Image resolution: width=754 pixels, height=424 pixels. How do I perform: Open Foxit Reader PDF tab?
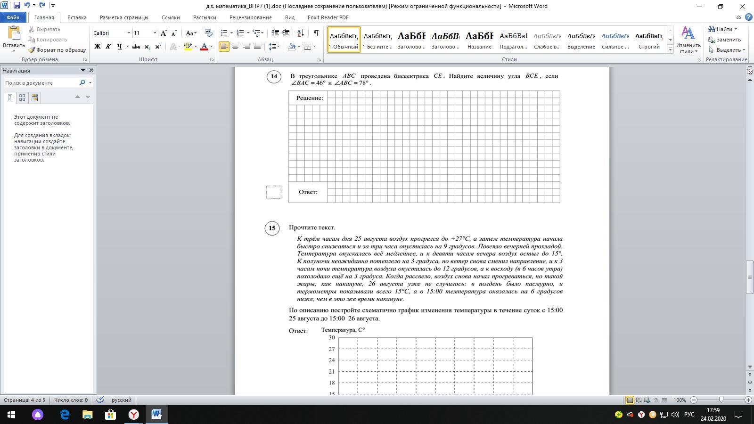pyautogui.click(x=328, y=17)
